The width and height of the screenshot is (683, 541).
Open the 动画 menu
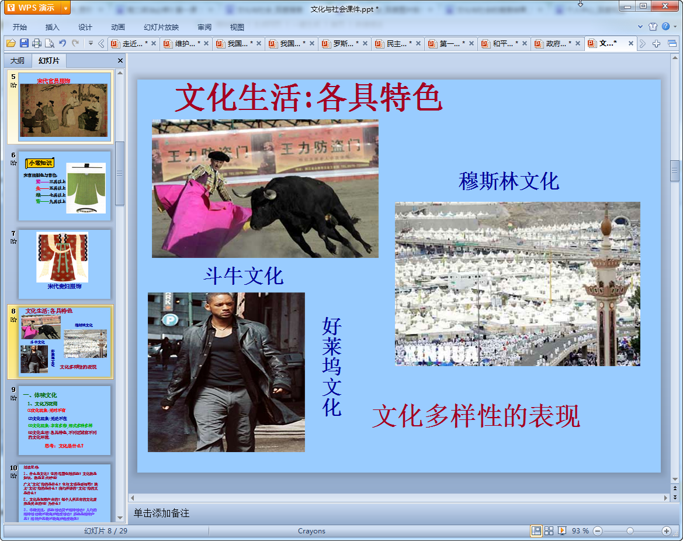117,27
